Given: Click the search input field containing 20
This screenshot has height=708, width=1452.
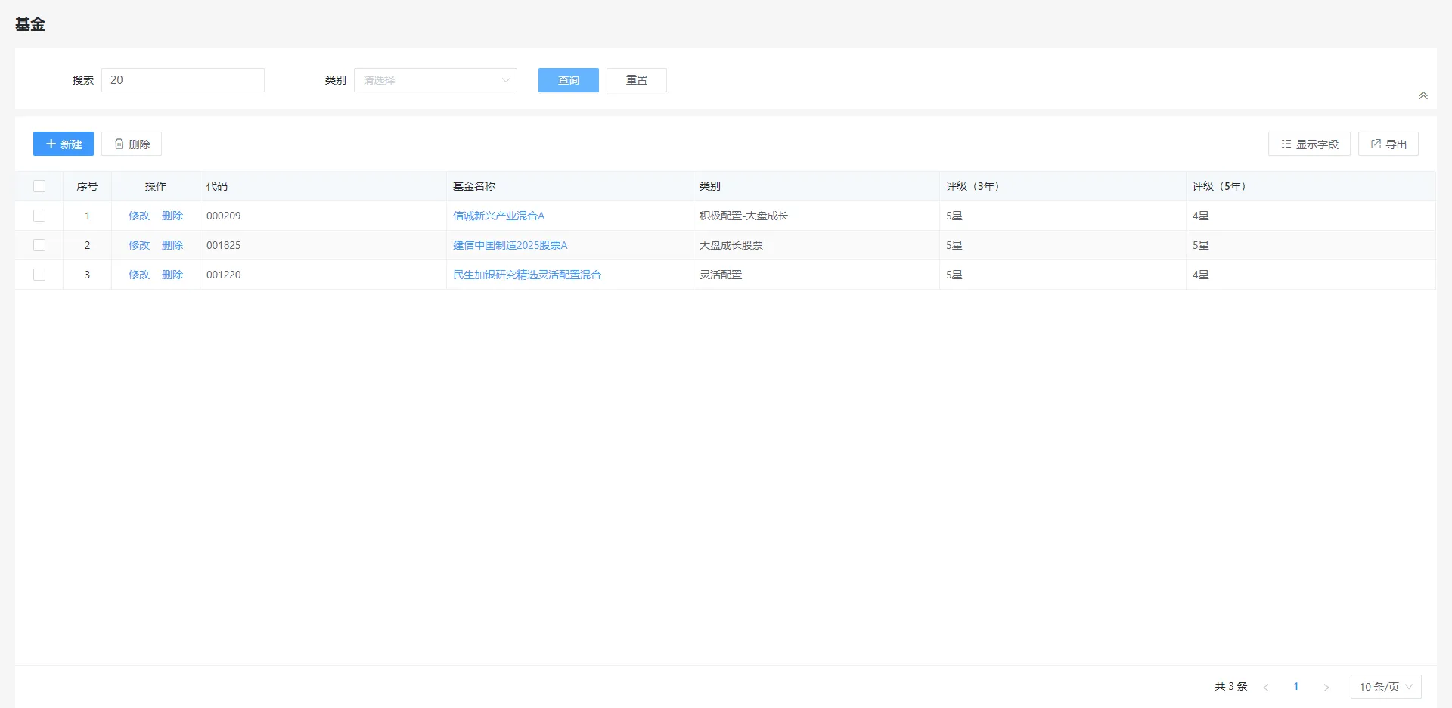Looking at the screenshot, I should 183,80.
